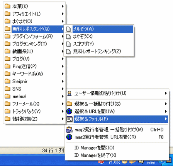Screen dimensions: 173x166
Task: Click page icon beside 無料レポートランキング(Z)
Action: [68, 51]
